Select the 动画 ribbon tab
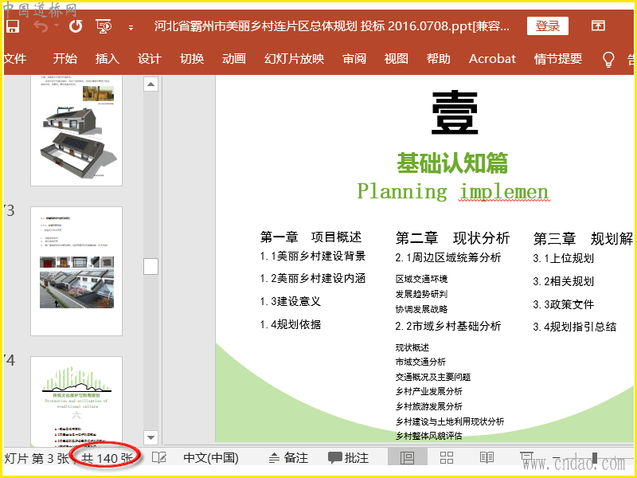637x478 pixels. pos(234,59)
